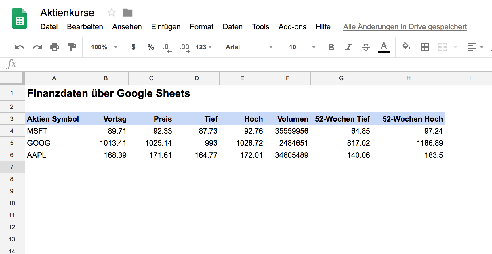This screenshot has height=254, width=492.
Task: Select column H header
Action: (x=409, y=78)
